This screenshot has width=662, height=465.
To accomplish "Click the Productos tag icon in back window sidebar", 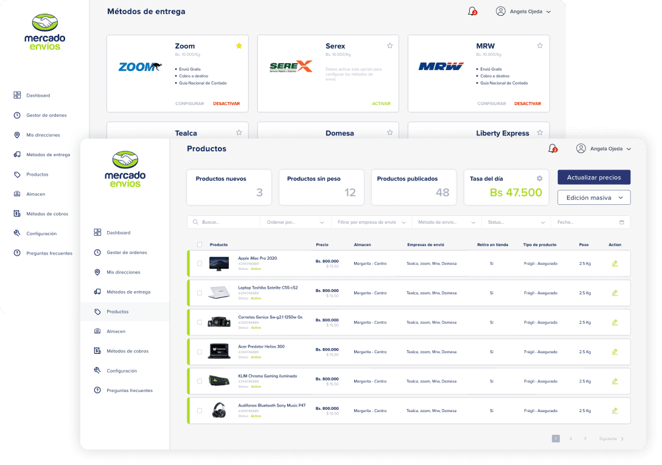I will click(x=17, y=174).
